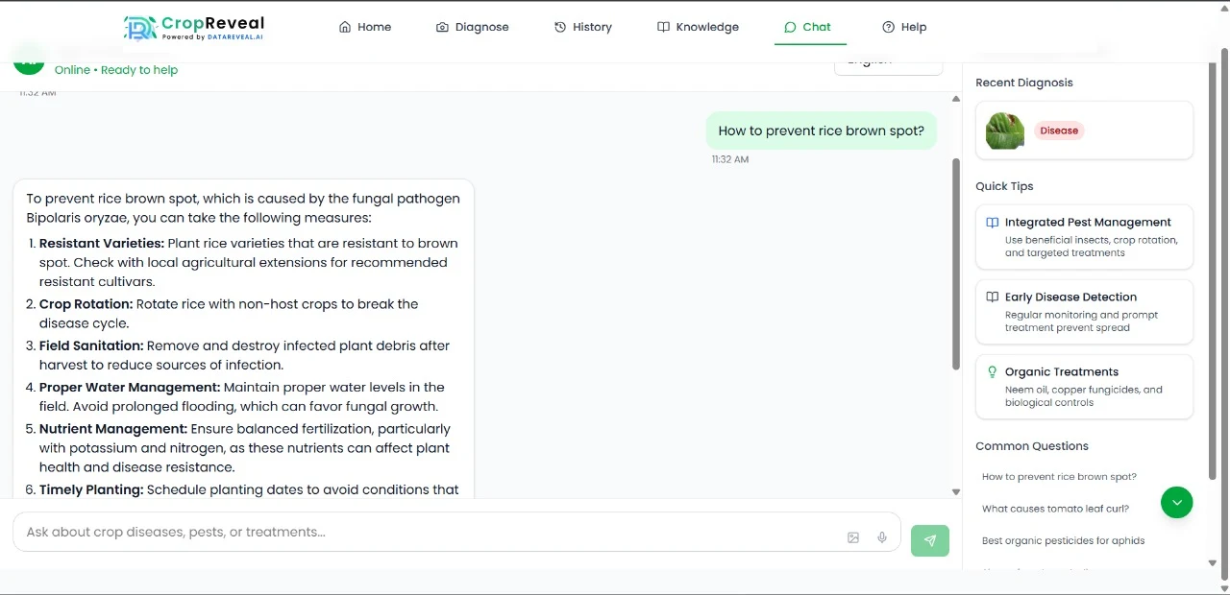Viewport: 1230px width, 595px height.
Task: Click 'Best organic pesticides for aphids' link
Action: point(1063,540)
